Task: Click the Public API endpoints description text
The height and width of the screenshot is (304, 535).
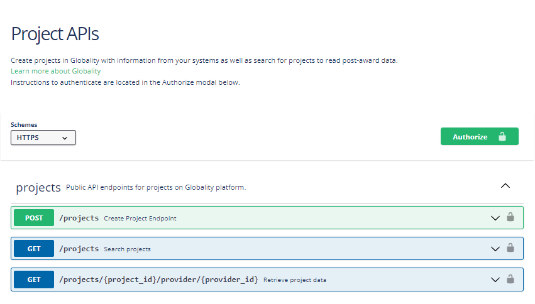Action: [x=156, y=187]
